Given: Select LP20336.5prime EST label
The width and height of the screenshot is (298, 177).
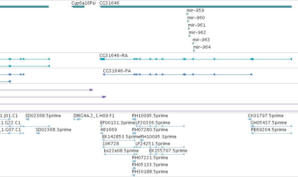Looking at the screenshot, I should point(153,123).
